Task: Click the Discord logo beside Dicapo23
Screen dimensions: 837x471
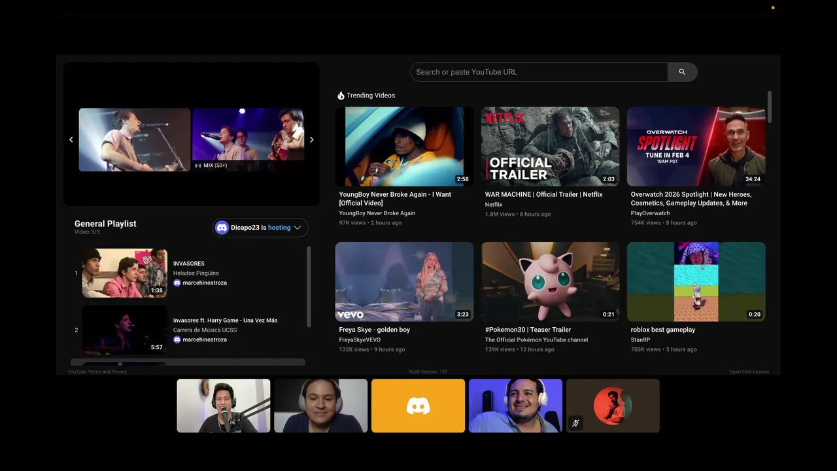Action: point(222,228)
